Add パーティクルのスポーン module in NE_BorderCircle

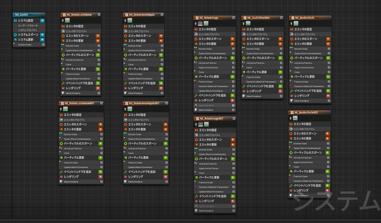pyautogui.click(x=328, y=58)
